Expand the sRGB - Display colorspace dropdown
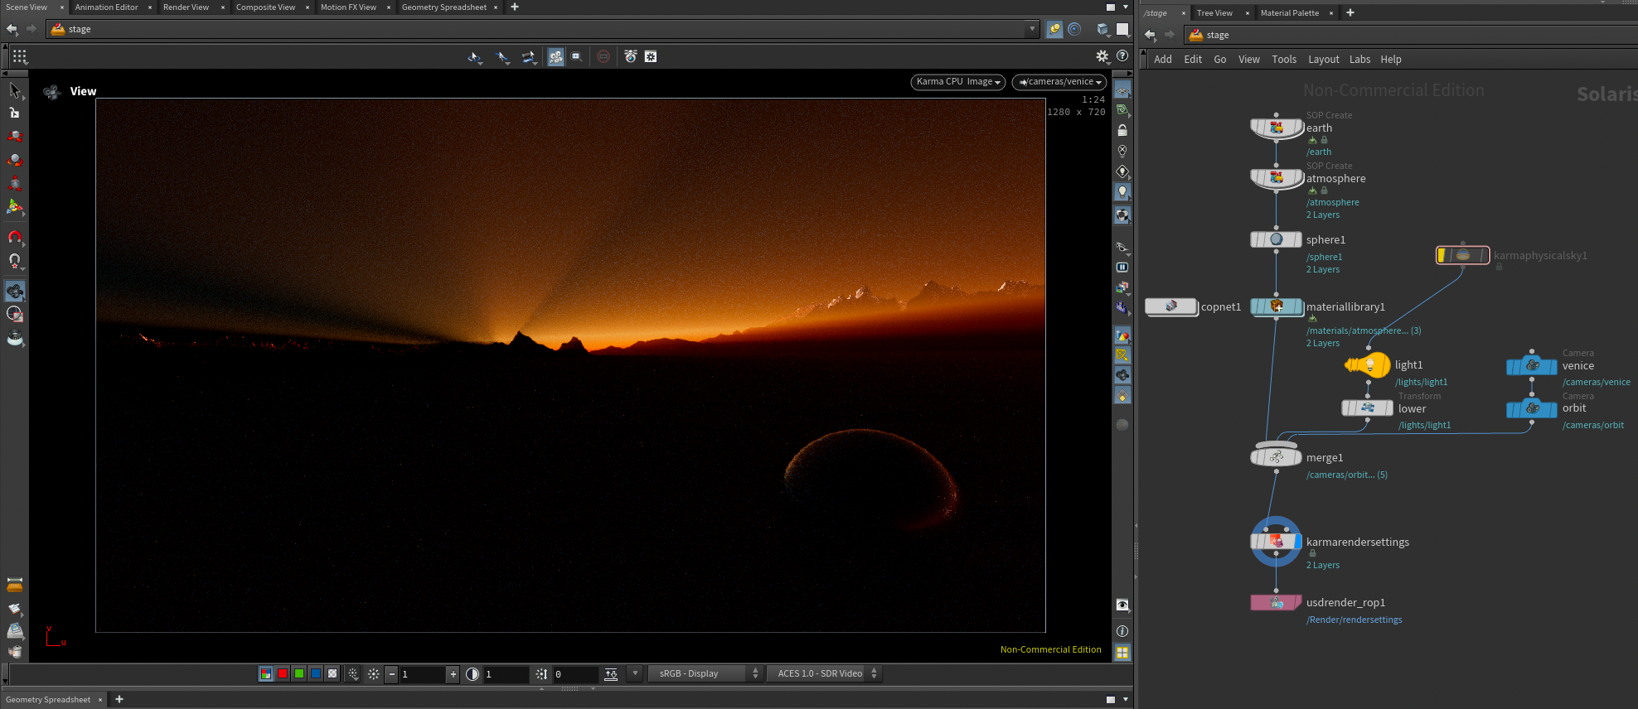 pos(705,673)
